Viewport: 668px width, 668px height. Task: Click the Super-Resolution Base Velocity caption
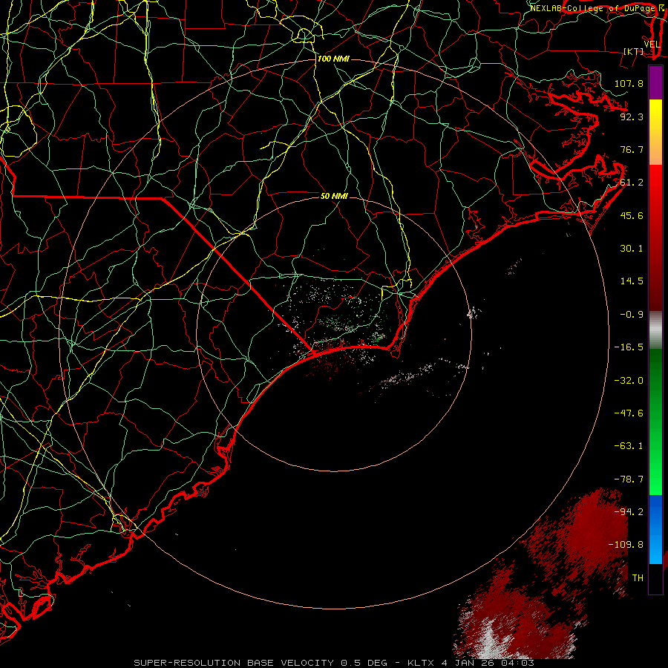click(334, 663)
